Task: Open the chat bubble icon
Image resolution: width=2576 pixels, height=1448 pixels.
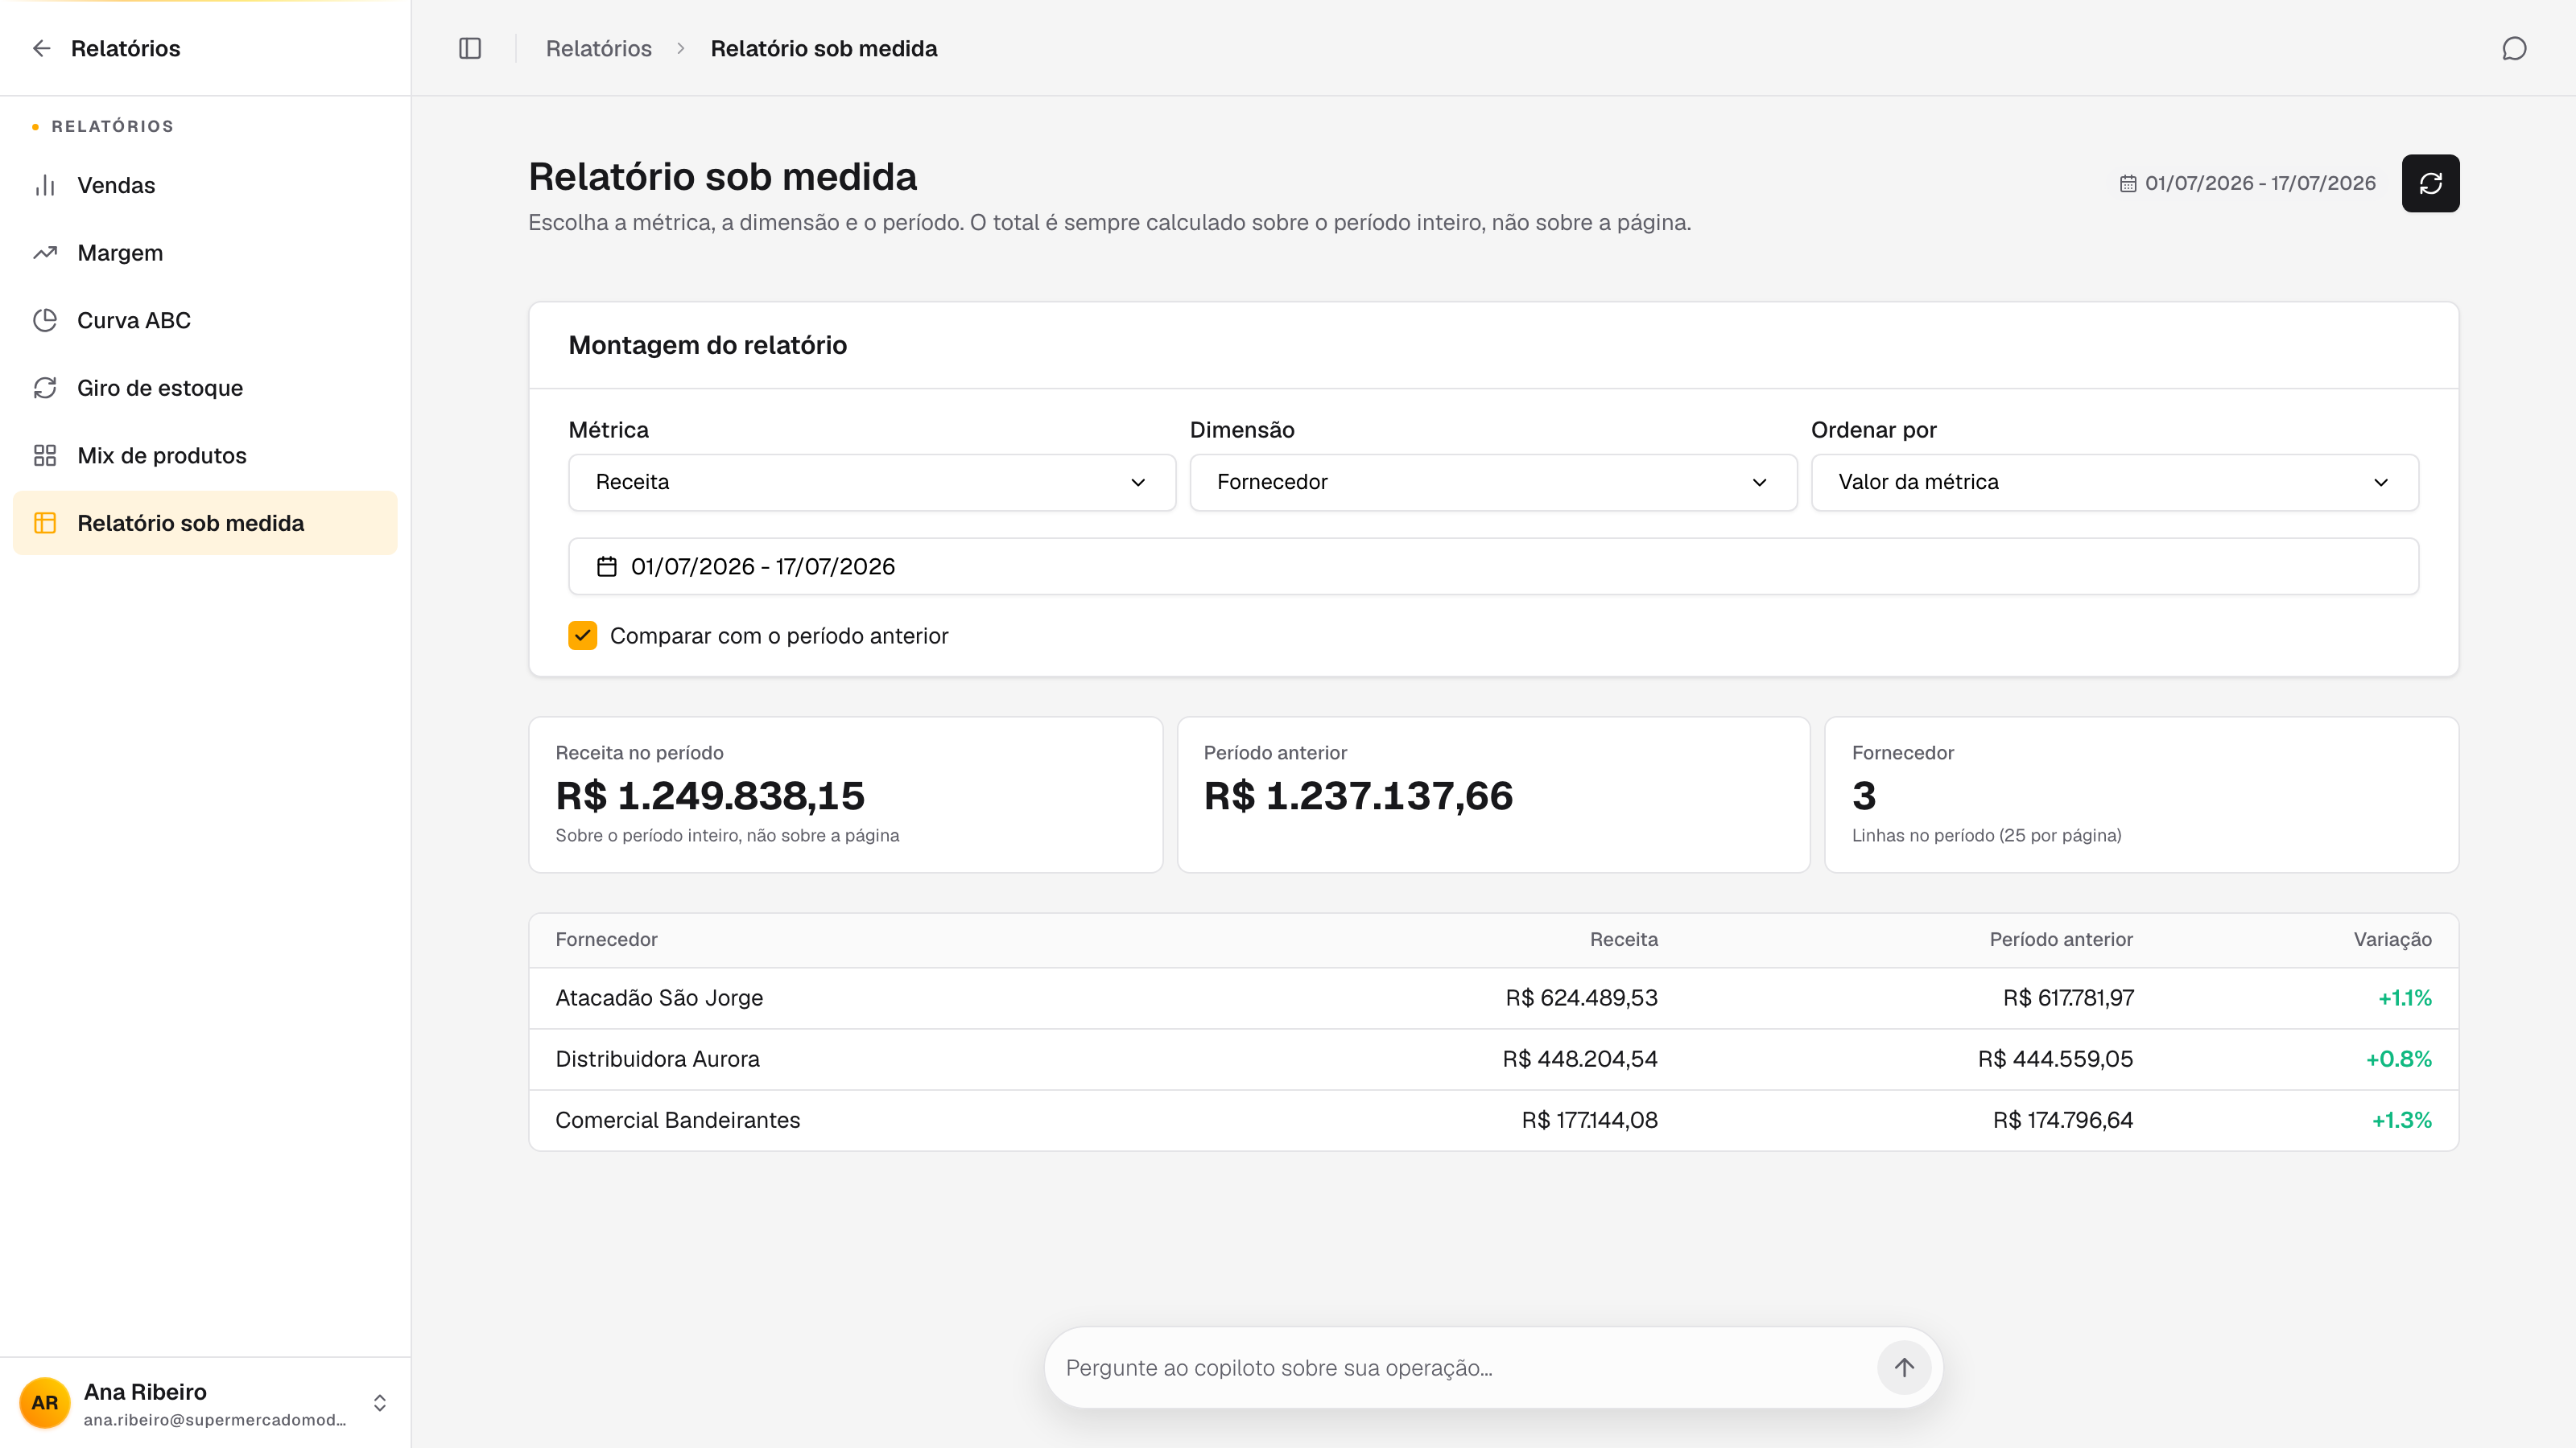Action: 2514,48
